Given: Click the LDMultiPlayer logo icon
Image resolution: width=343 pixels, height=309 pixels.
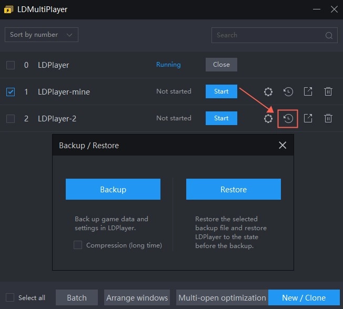Looking at the screenshot, I should 8,9.
